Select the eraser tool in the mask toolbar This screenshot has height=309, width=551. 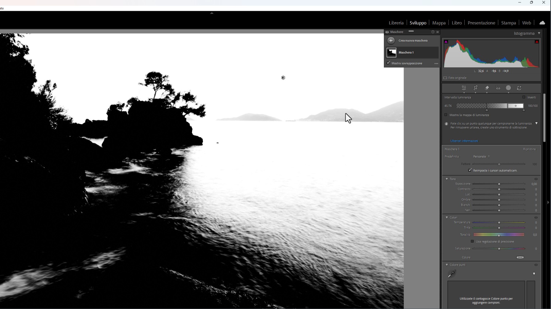[487, 88]
